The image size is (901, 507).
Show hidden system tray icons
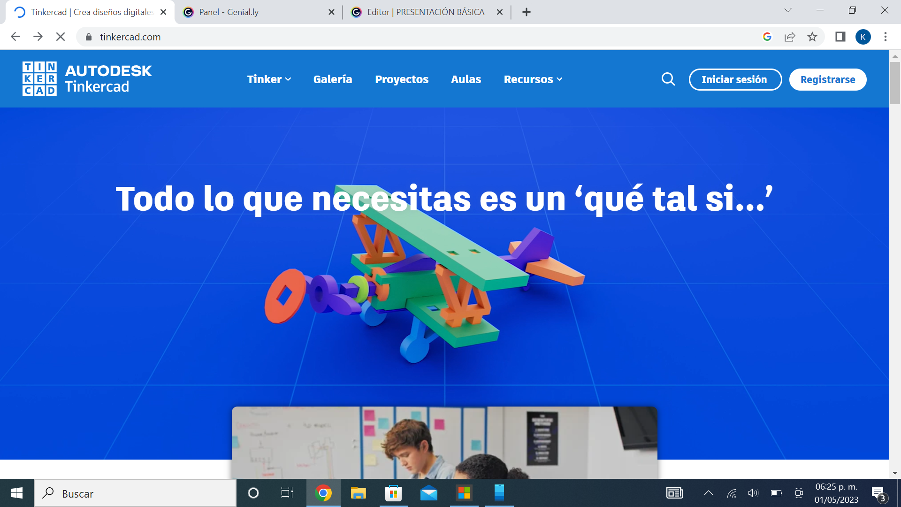tap(709, 493)
